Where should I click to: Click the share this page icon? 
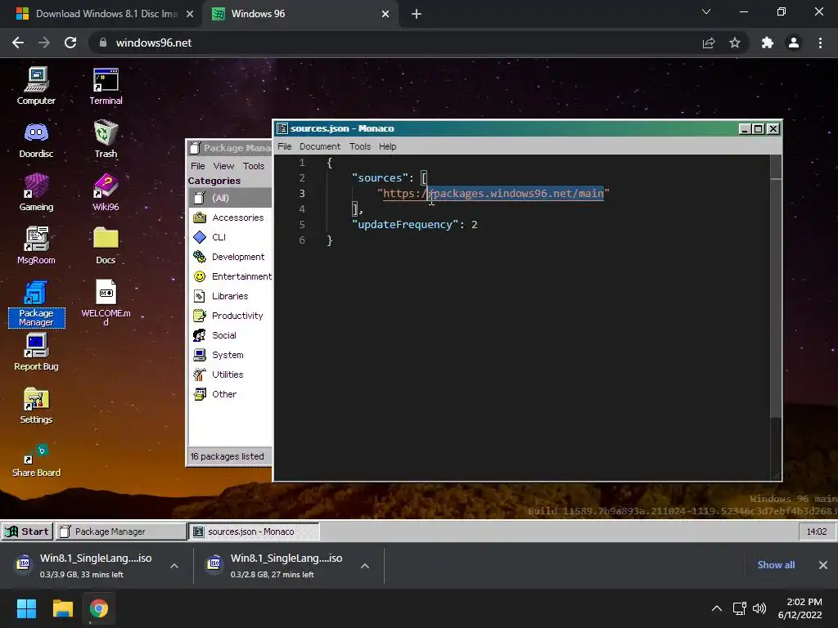point(709,43)
